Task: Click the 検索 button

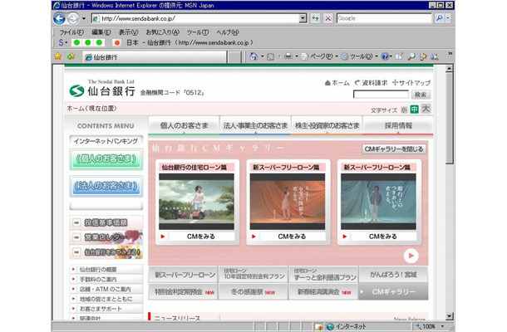Action: pos(421,95)
